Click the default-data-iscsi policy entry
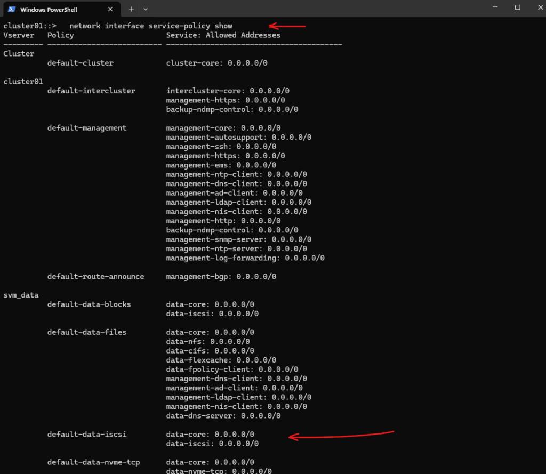Viewport: 546px width, 474px height. [87, 435]
